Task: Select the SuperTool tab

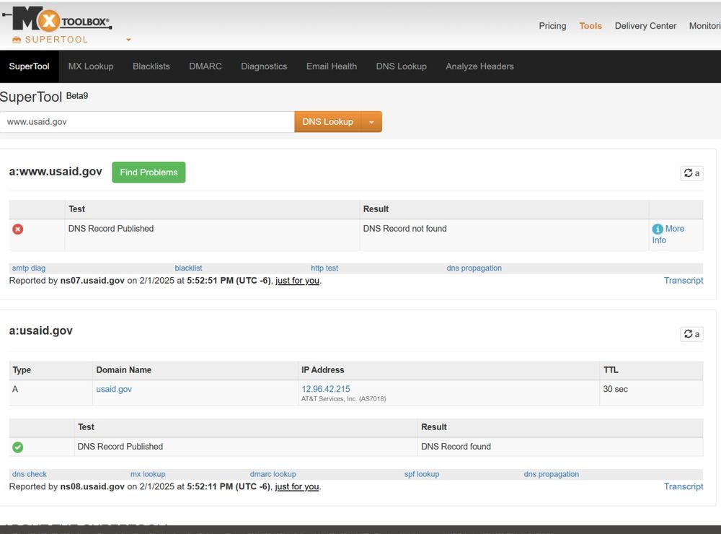Action: 30,66
